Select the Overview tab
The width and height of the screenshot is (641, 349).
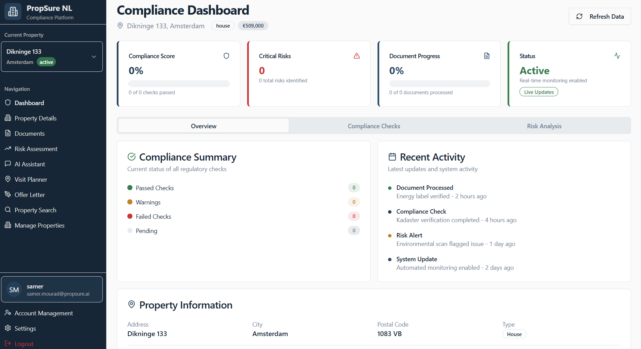[x=204, y=126]
